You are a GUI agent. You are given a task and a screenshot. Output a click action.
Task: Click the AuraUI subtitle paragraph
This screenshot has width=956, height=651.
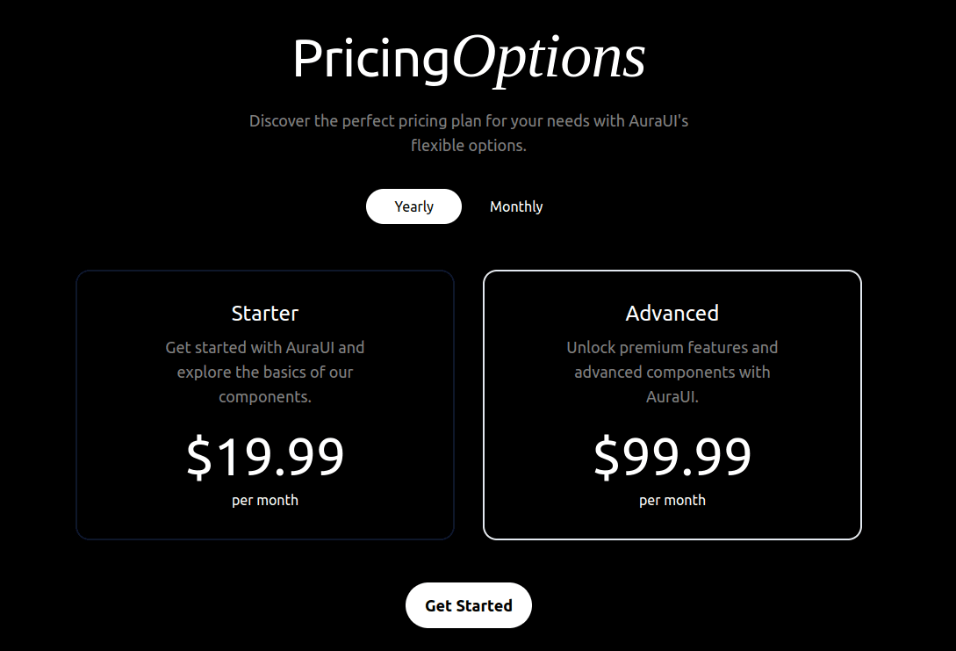coord(468,133)
